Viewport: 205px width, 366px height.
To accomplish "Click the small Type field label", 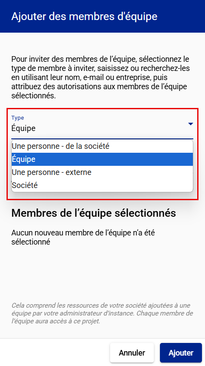I will pyautogui.click(x=18, y=118).
